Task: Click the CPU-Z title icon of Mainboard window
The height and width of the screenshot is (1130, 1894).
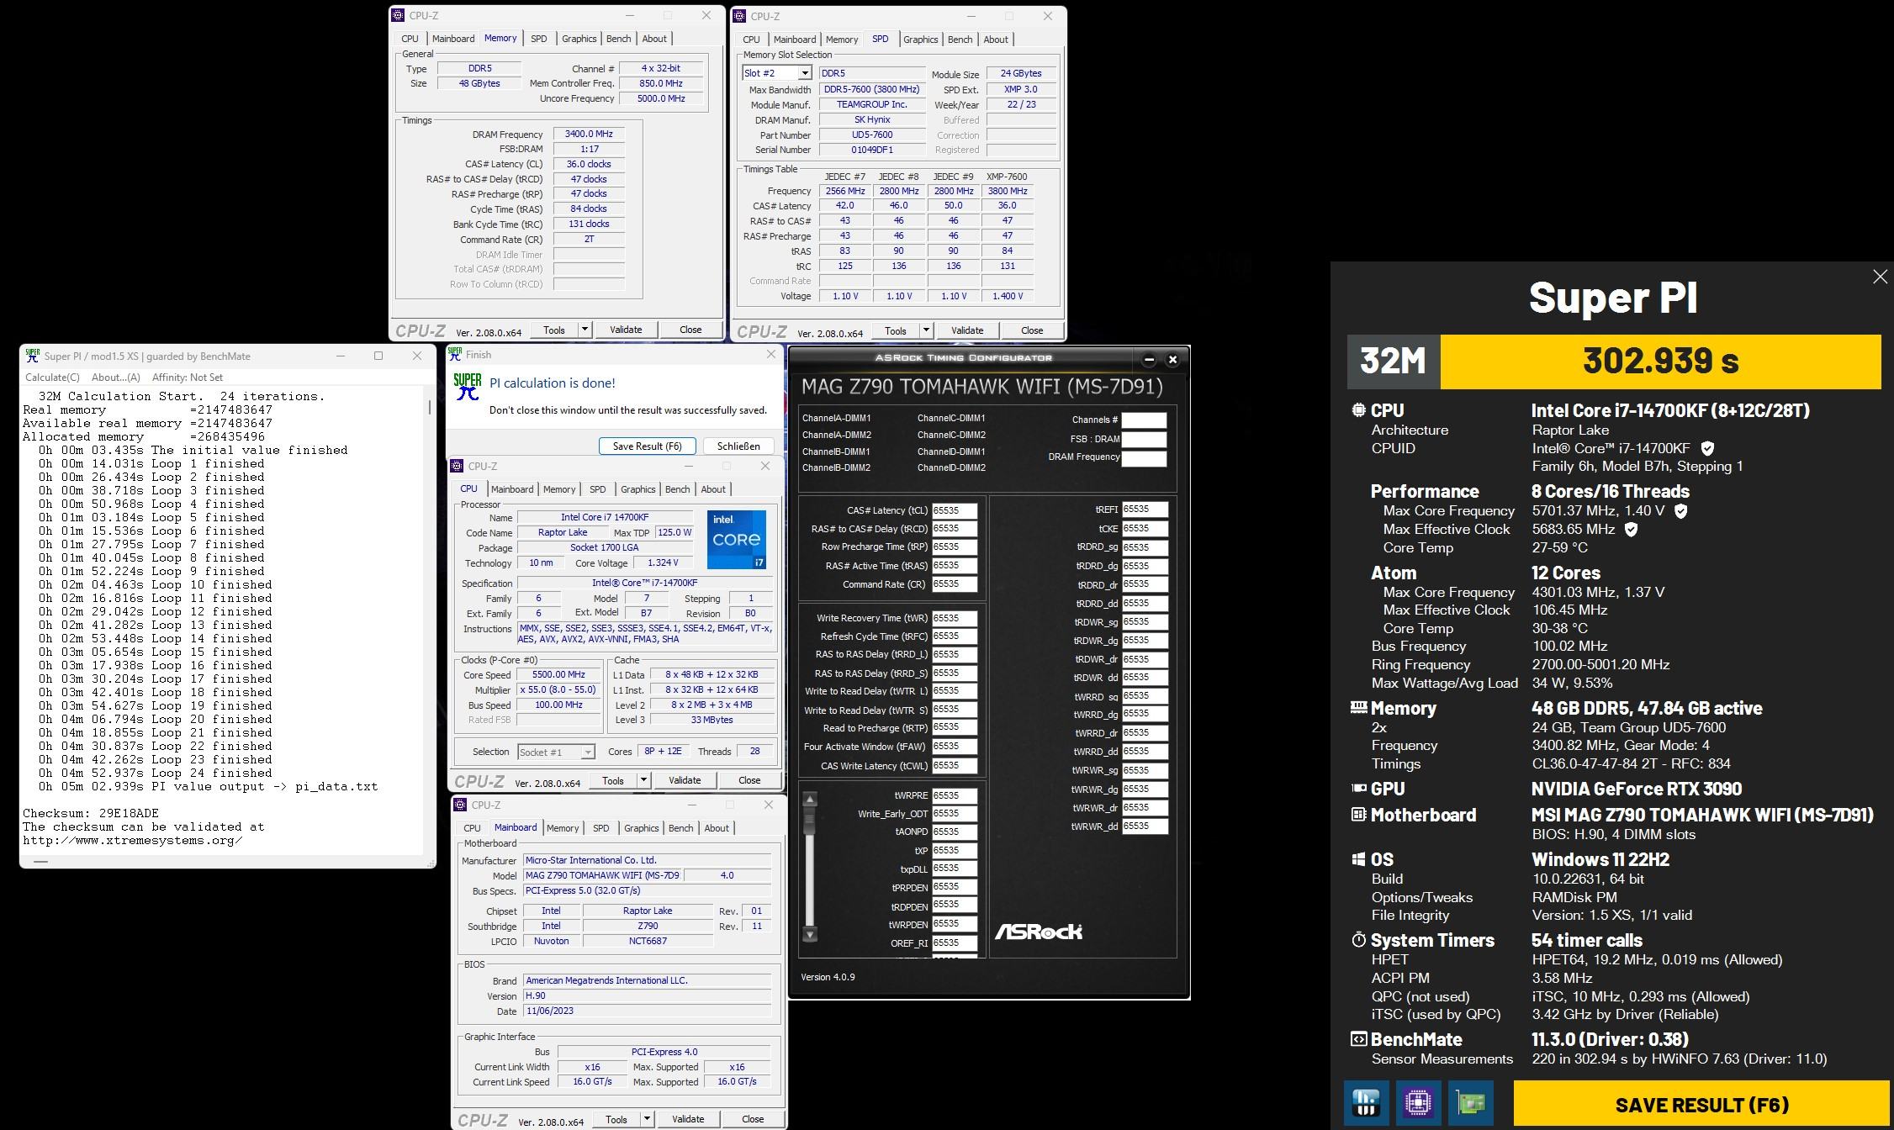Action: [x=461, y=805]
